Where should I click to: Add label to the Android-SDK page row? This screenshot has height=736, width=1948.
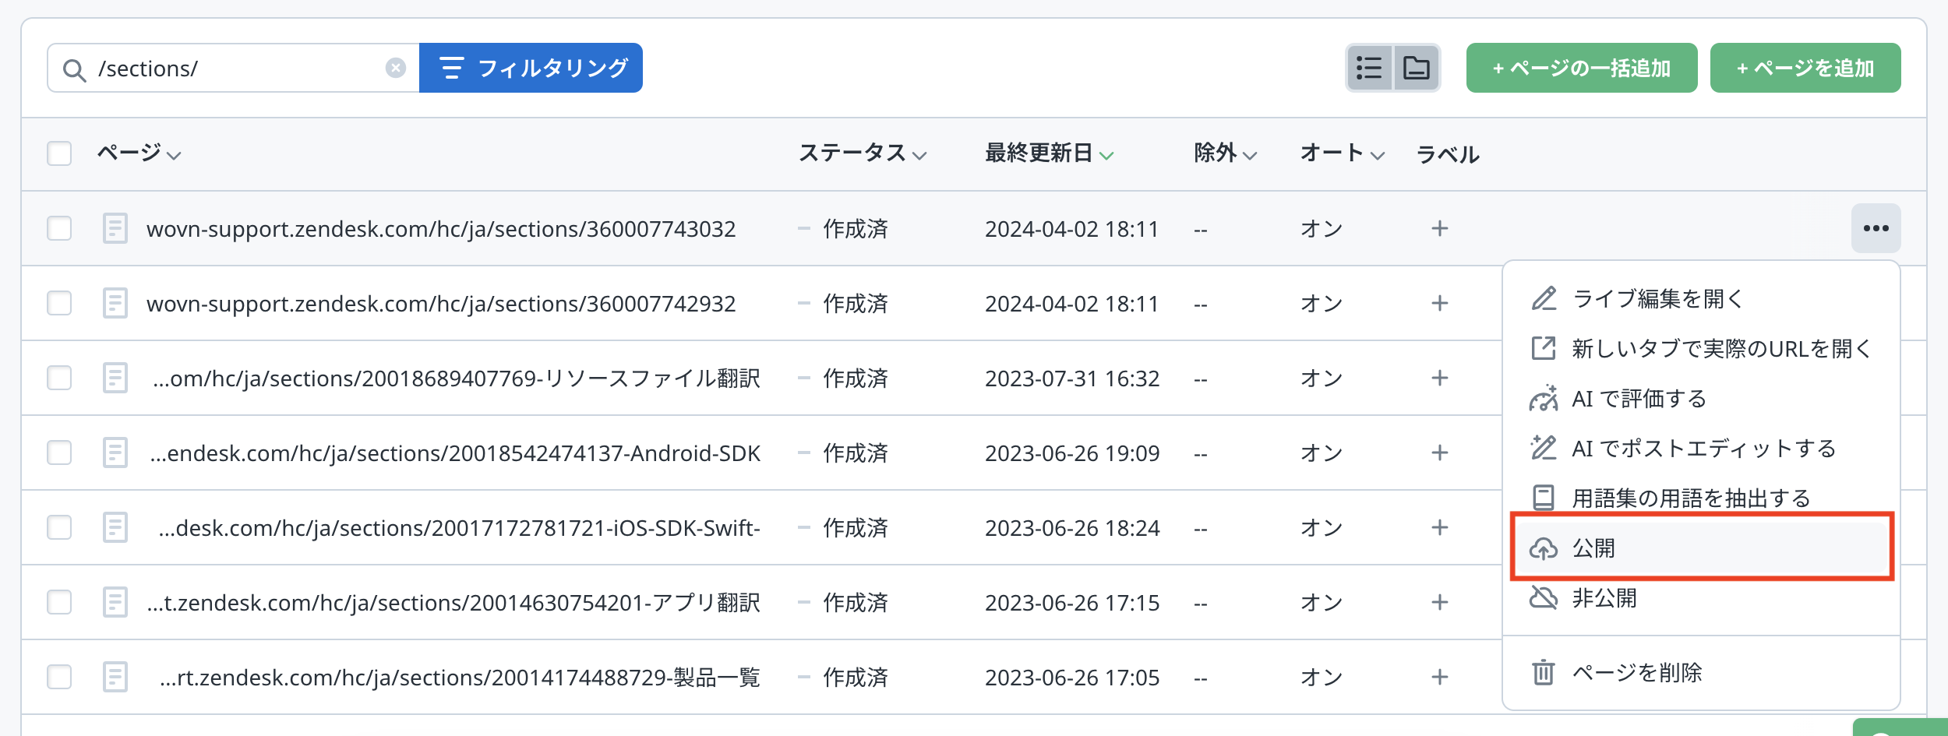tap(1439, 453)
